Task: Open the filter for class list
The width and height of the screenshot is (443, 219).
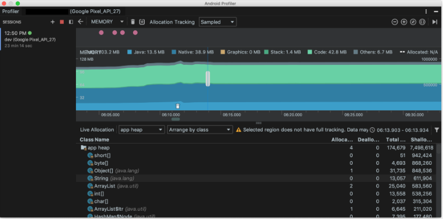Action: pos(437,130)
